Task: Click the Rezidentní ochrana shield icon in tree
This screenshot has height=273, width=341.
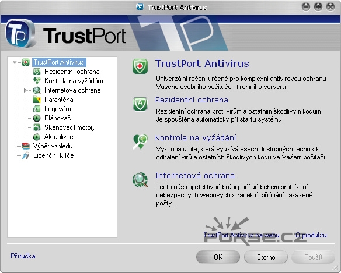Action: (x=37, y=72)
